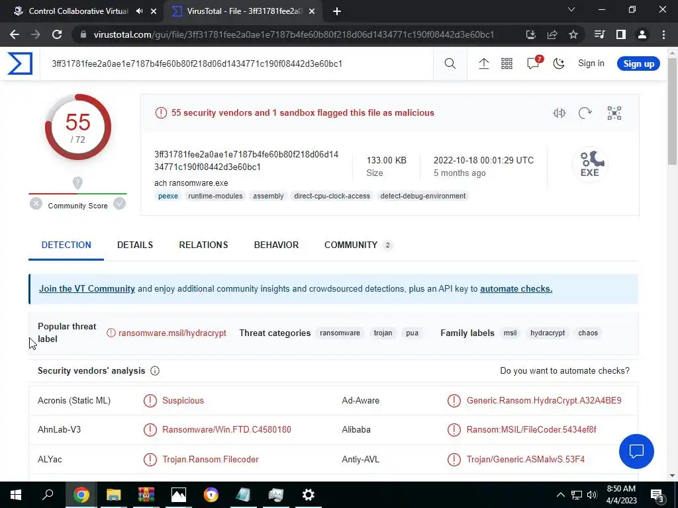Image resolution: width=678 pixels, height=508 pixels.
Task: Click the reanalyze refresh icon
Action: (585, 113)
